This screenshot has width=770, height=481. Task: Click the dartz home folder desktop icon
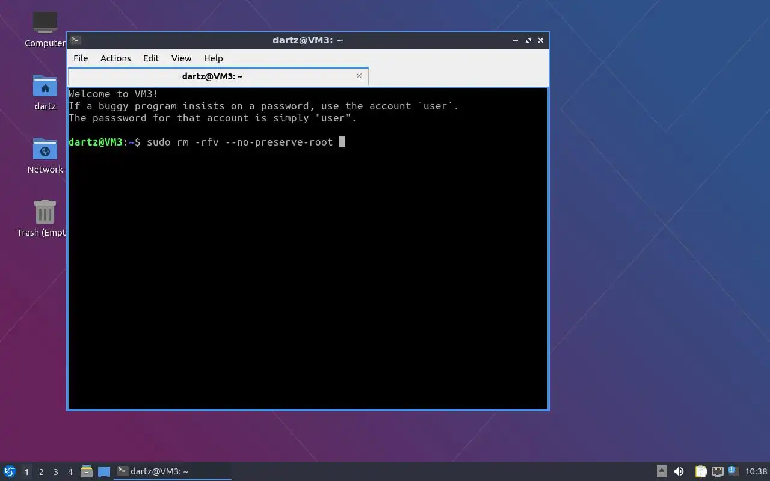(x=45, y=93)
